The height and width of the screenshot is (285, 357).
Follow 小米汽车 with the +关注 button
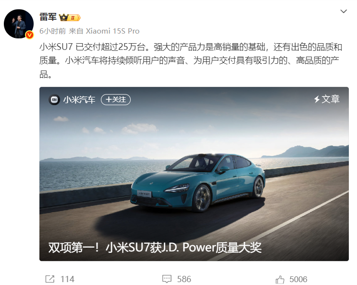click(116, 99)
